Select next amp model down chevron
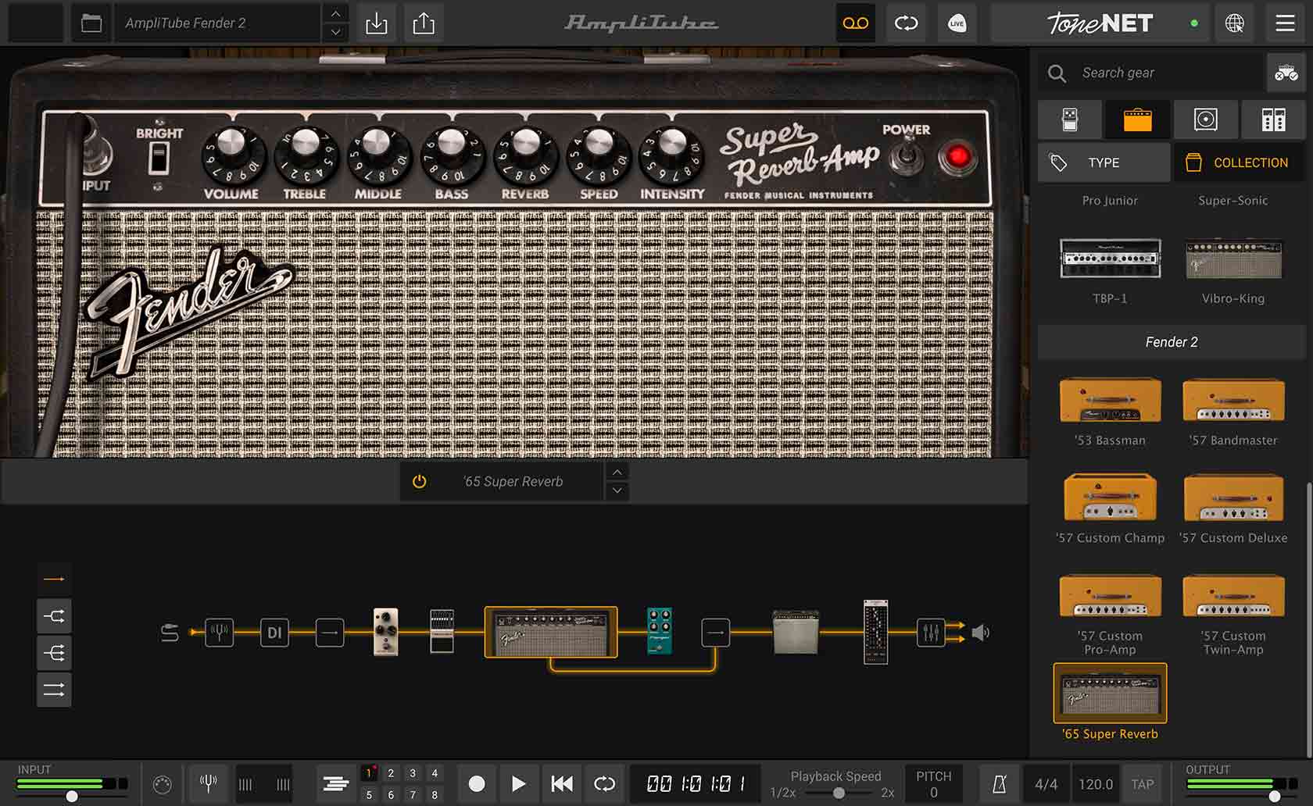The image size is (1313, 806). pos(617,490)
